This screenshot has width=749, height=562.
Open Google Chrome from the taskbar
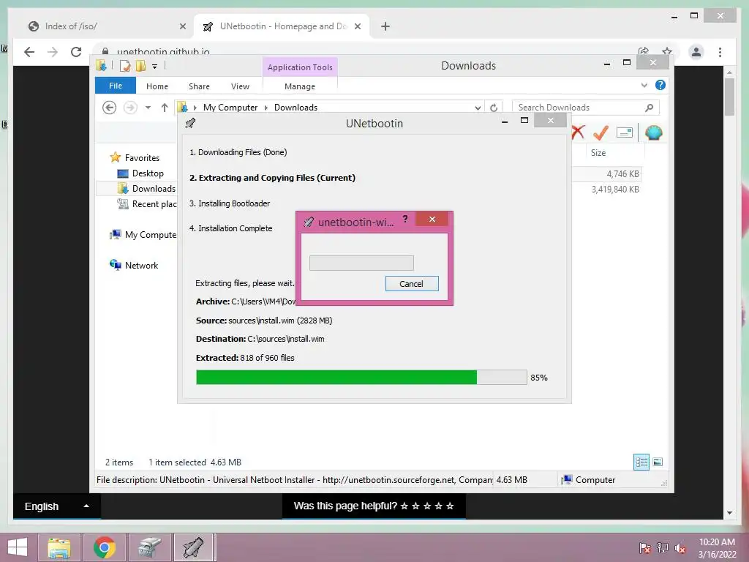click(x=105, y=547)
